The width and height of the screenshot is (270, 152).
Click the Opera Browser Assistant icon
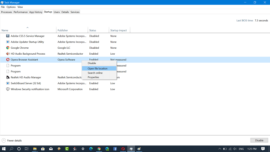click(8, 60)
